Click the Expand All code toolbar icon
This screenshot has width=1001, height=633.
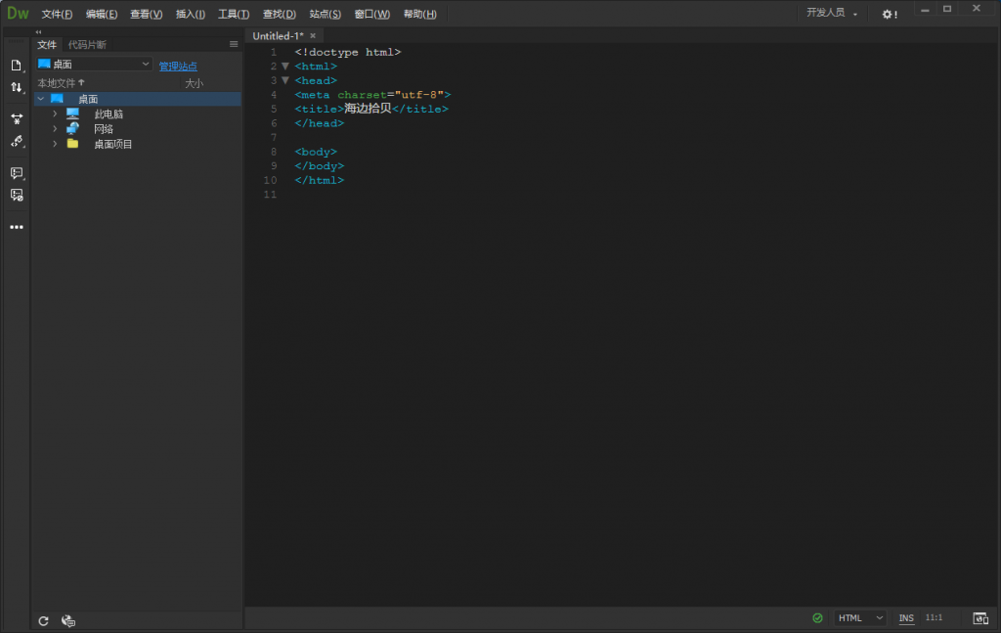pos(17,118)
